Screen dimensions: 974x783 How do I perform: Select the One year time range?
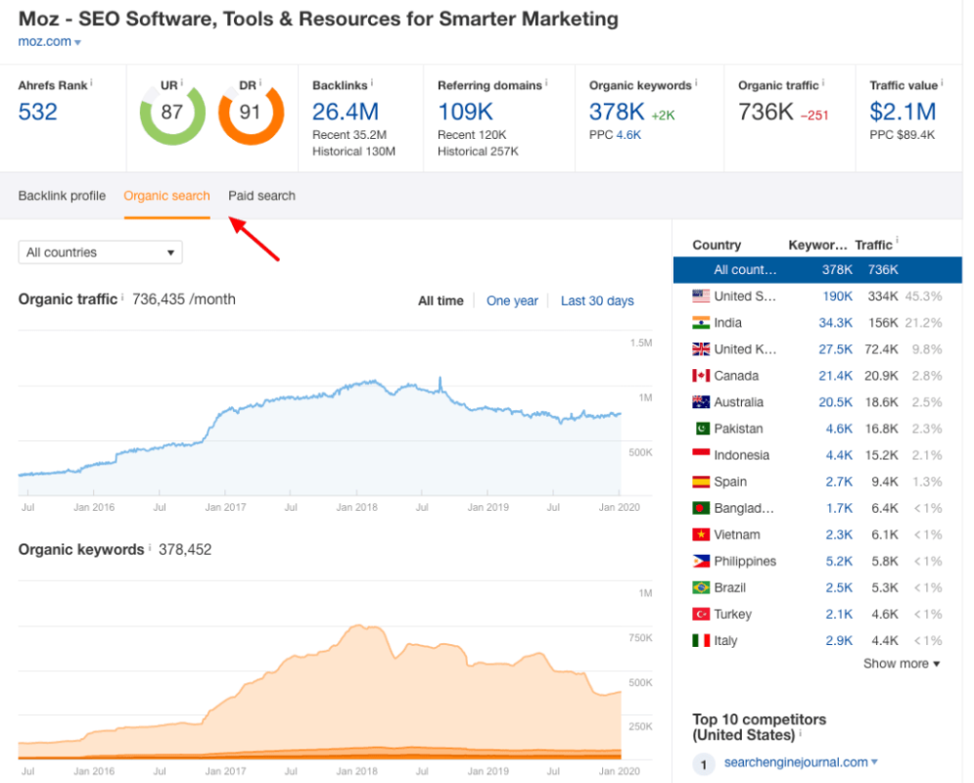(512, 301)
